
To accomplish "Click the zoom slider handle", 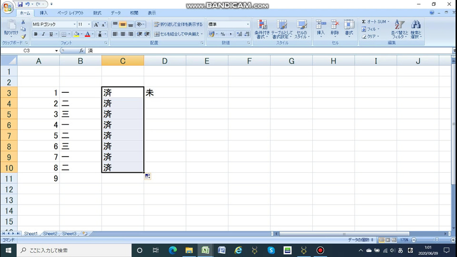I will (x=437, y=240).
